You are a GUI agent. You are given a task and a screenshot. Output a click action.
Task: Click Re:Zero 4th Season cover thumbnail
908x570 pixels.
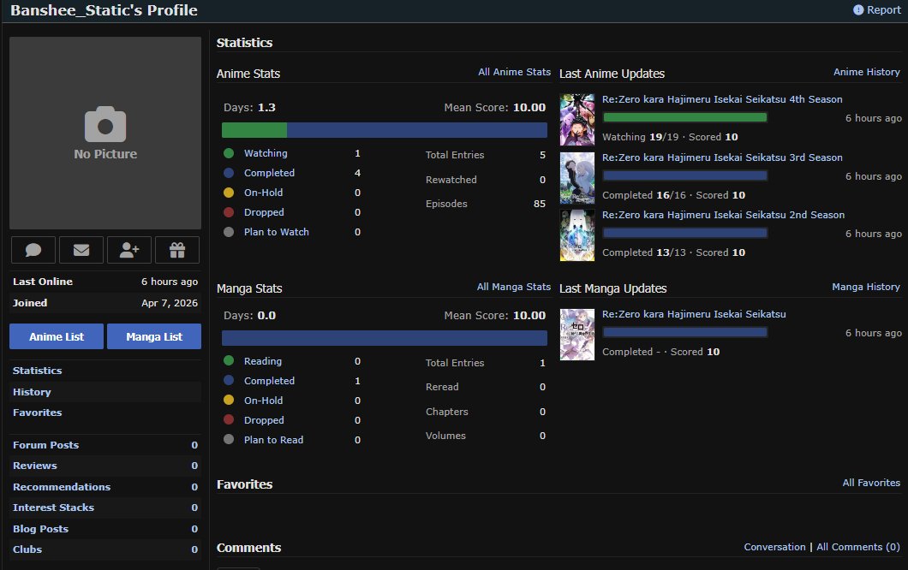[577, 120]
